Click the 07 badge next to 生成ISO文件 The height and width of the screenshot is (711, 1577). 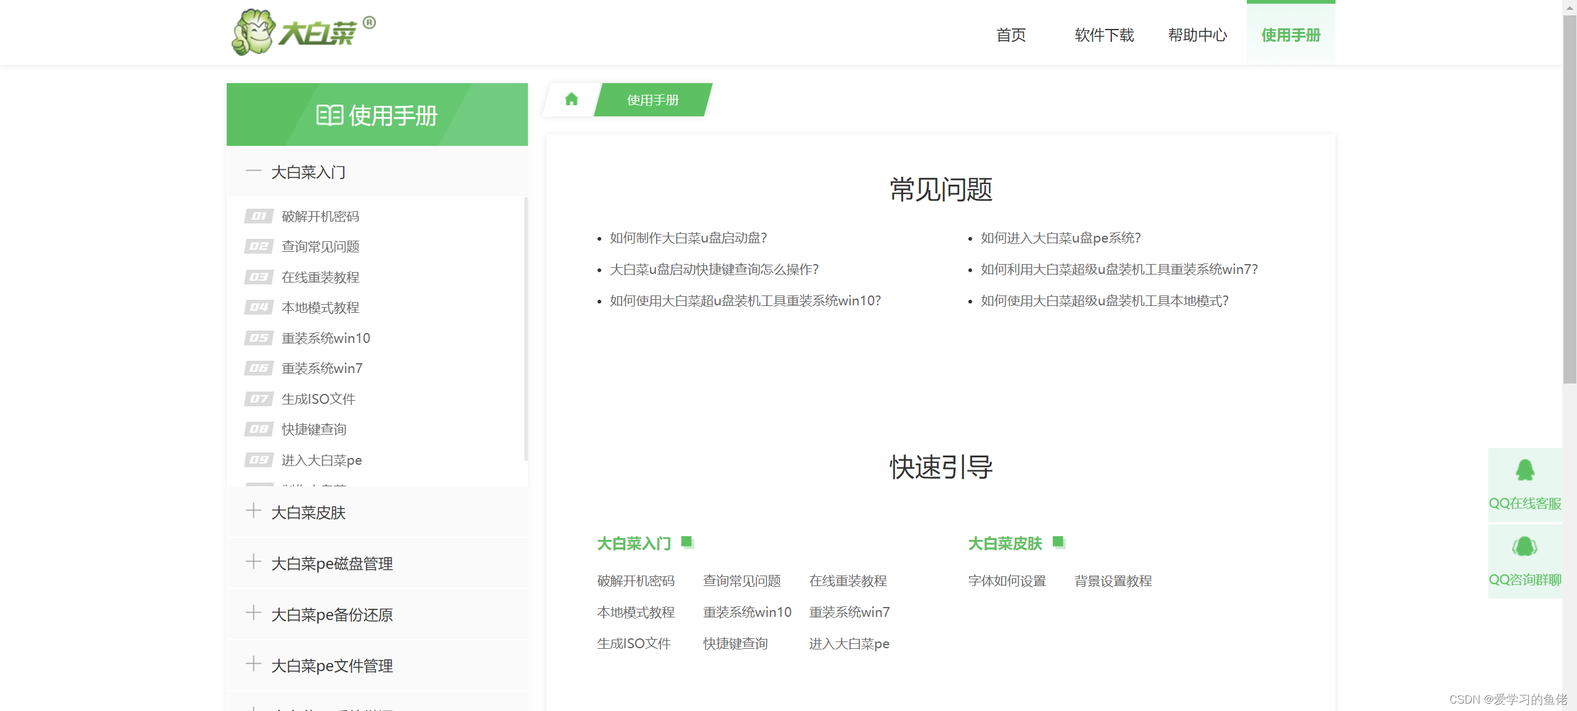point(259,399)
